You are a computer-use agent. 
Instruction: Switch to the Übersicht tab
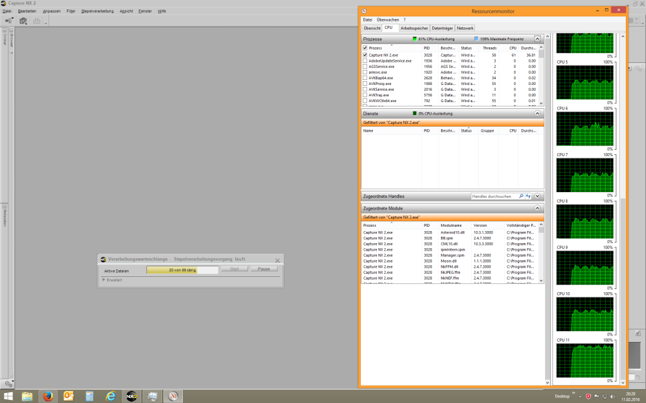pyautogui.click(x=372, y=28)
